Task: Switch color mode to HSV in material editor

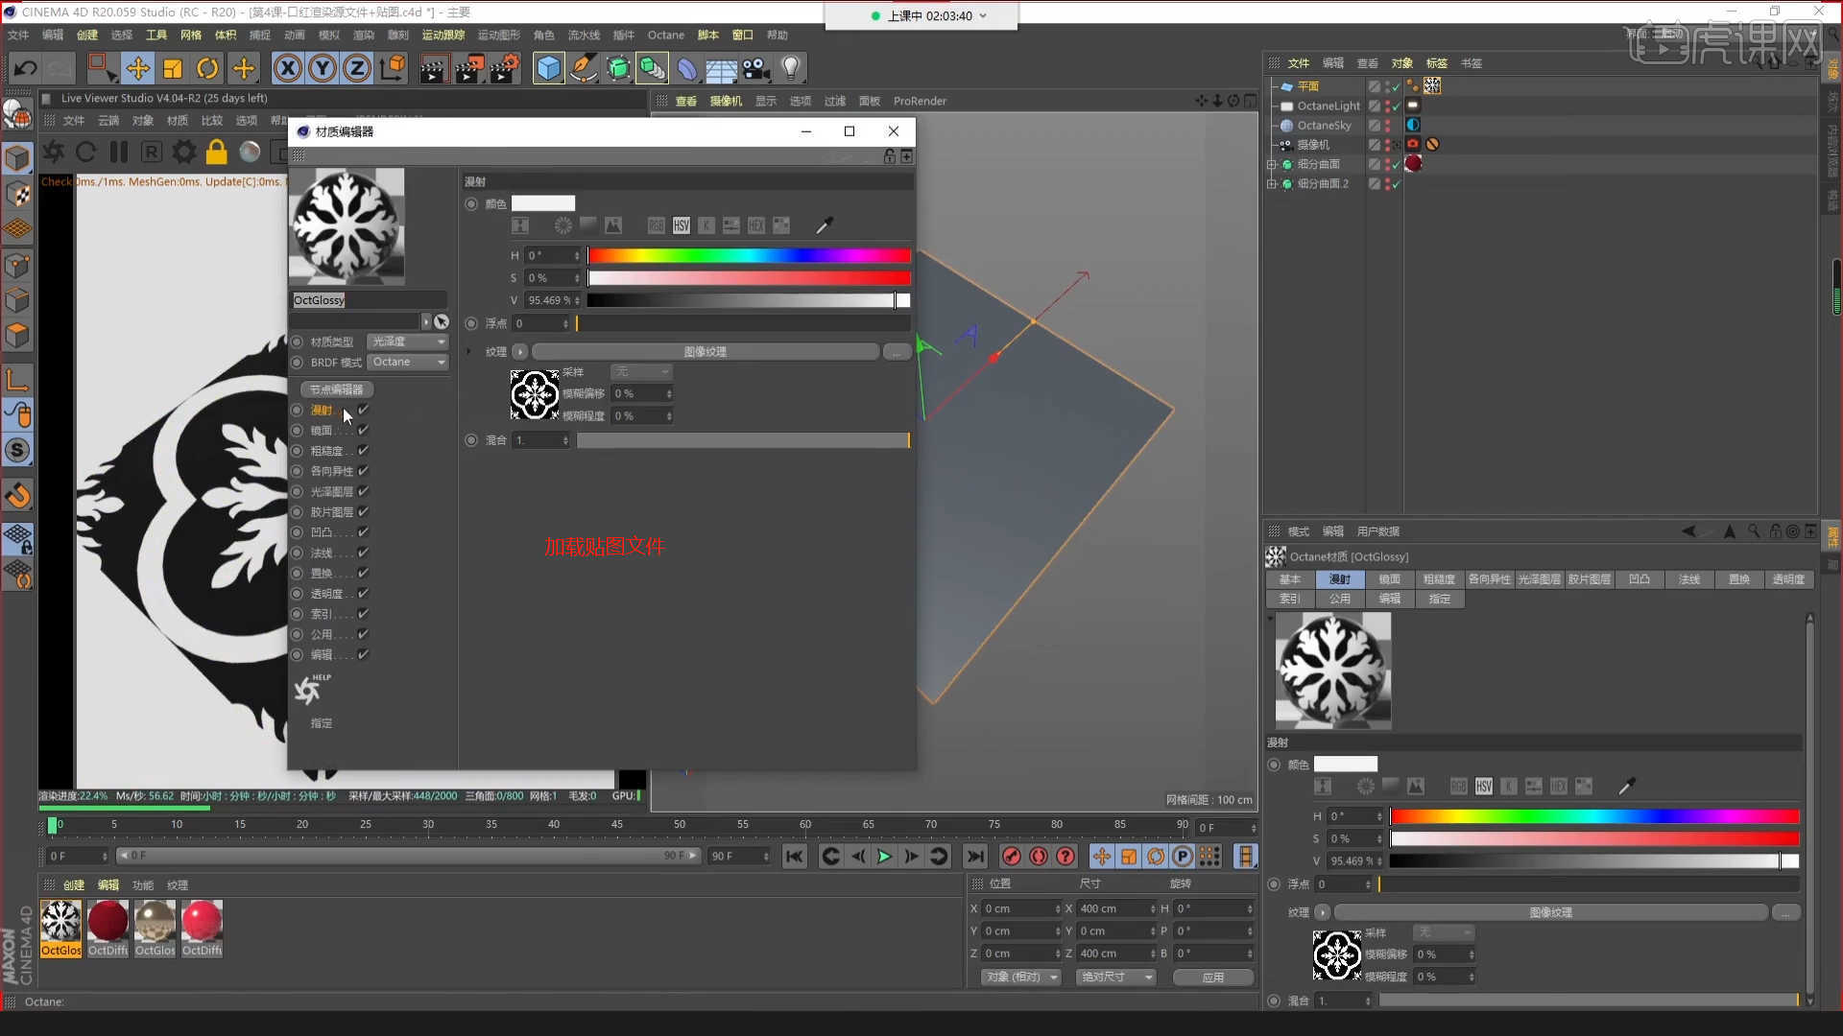Action: [682, 225]
